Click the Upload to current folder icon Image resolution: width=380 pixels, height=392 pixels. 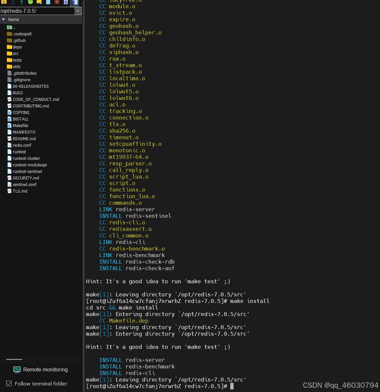(22, 2)
